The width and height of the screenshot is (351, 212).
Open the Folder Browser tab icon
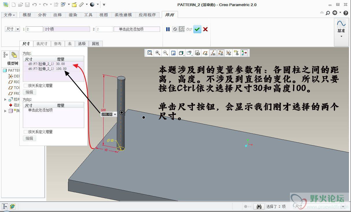pyautogui.click(x=14, y=55)
